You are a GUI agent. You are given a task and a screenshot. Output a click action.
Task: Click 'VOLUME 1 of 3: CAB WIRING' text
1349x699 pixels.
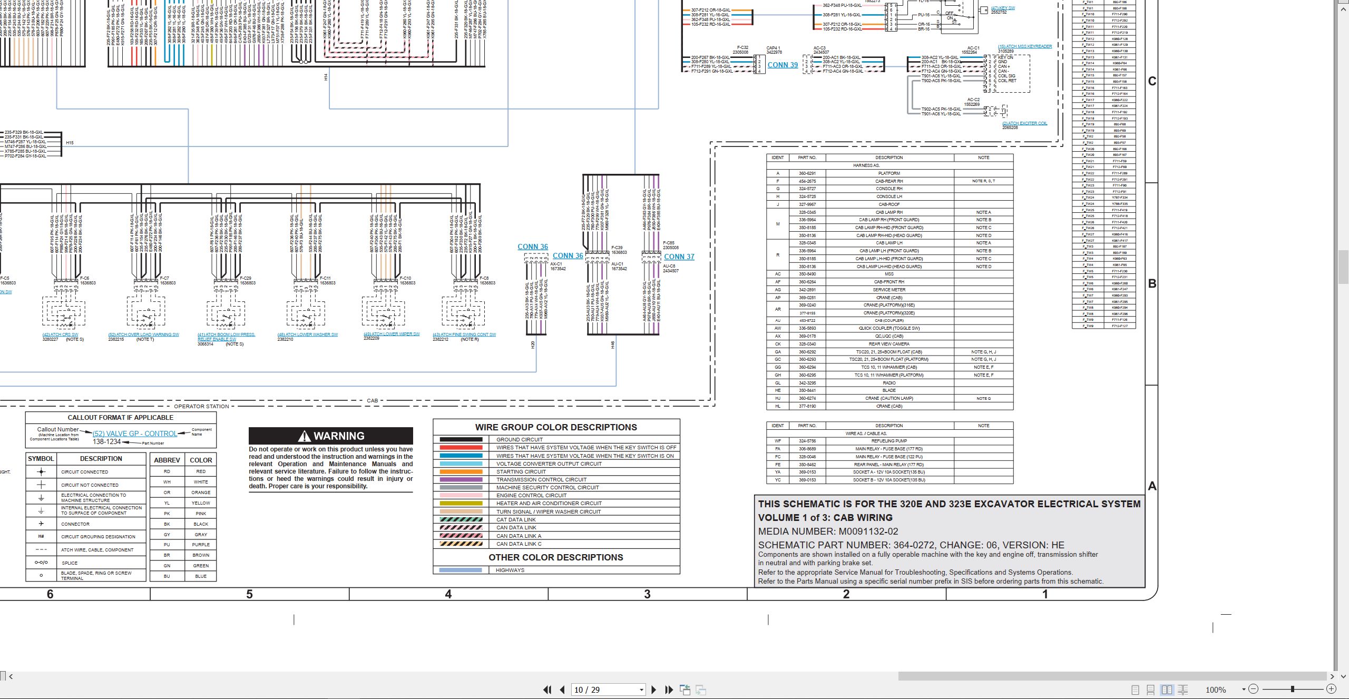(x=825, y=518)
